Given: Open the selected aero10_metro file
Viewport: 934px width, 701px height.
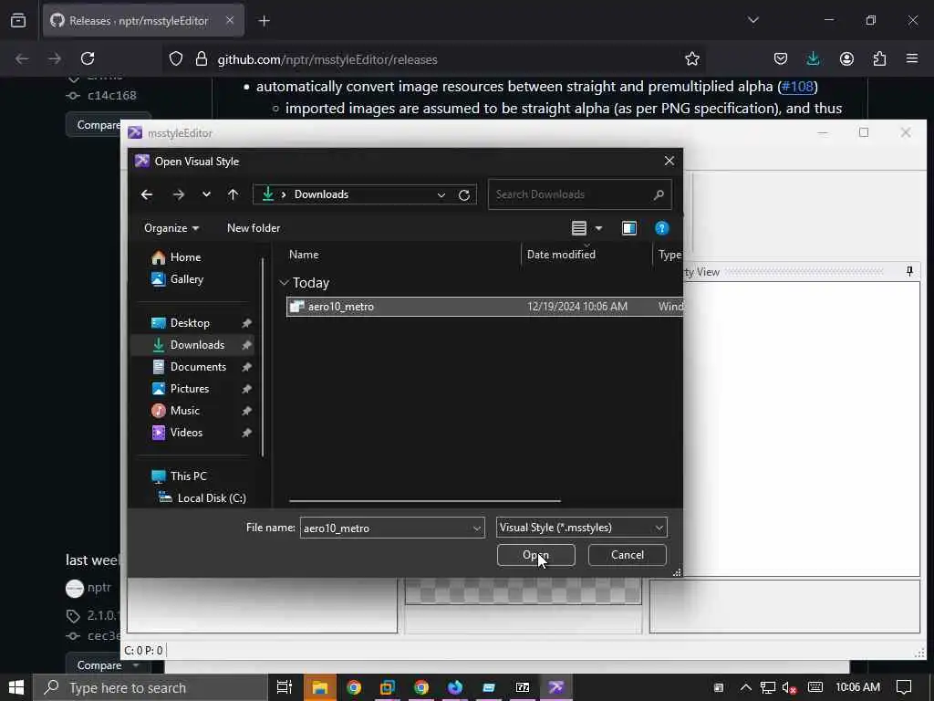Looking at the screenshot, I should click(x=535, y=555).
